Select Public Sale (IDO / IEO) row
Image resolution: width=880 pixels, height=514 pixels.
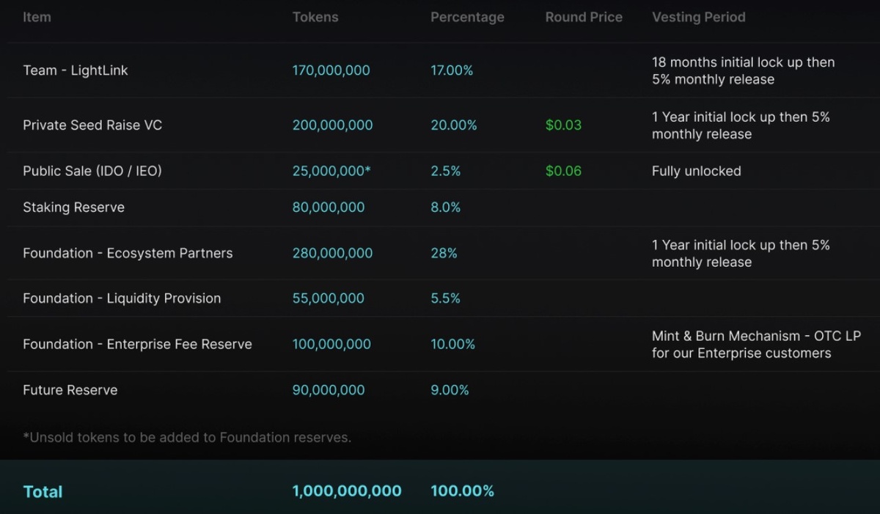click(x=92, y=171)
